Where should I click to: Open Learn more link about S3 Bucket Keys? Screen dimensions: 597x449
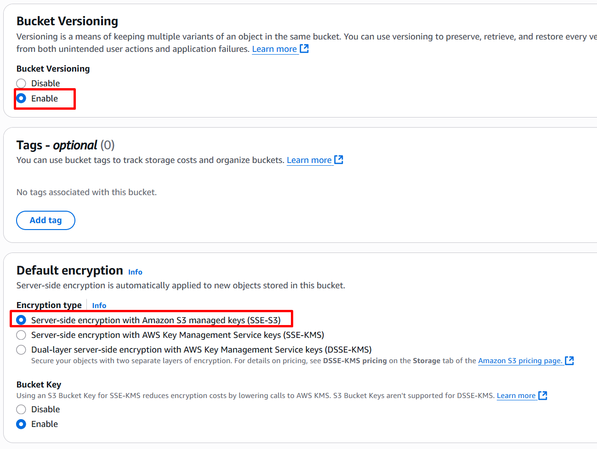(x=516, y=396)
